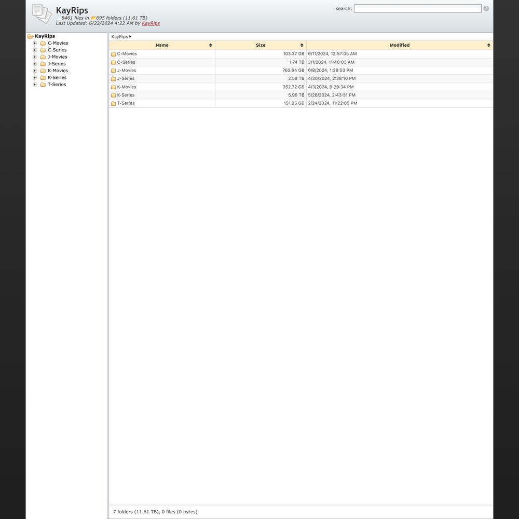This screenshot has width=519, height=519.
Task: Click the T-Series folder icon in tree
Action: click(43, 85)
